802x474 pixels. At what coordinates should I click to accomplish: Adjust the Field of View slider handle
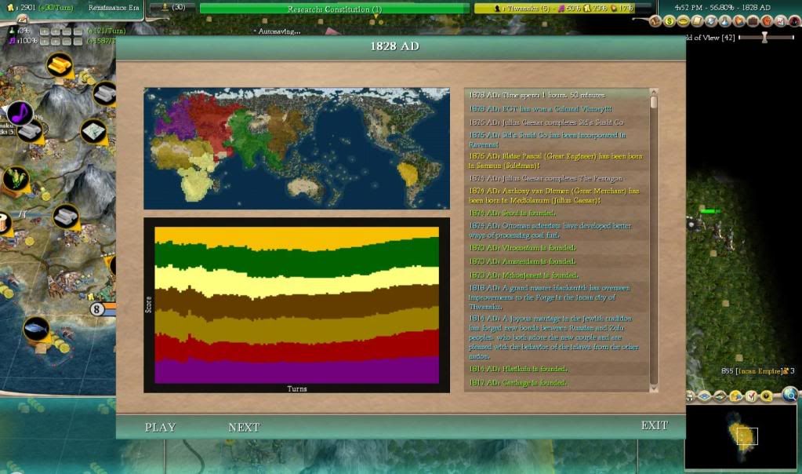(764, 38)
